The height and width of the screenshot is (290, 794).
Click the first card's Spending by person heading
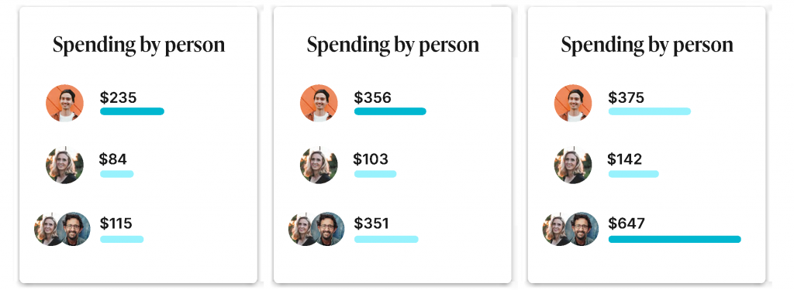139,45
